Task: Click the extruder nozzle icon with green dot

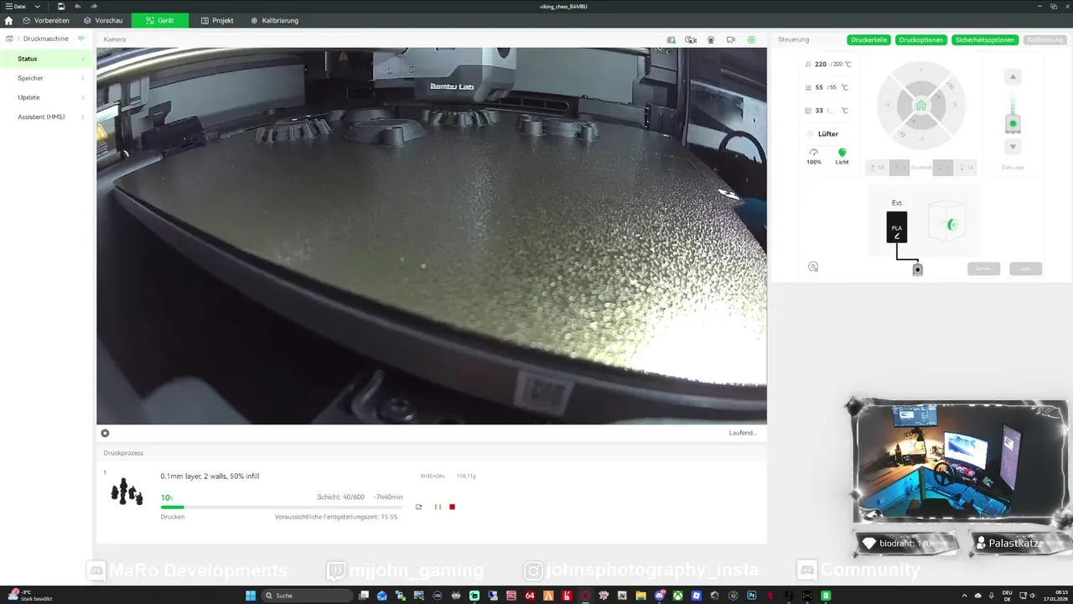Action: tap(1013, 124)
